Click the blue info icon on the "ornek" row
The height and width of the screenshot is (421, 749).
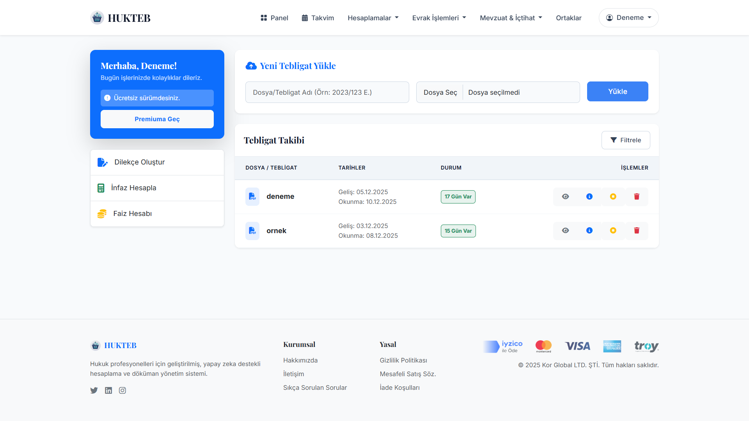pyautogui.click(x=589, y=230)
